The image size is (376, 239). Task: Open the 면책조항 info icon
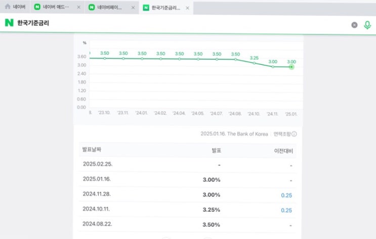pyautogui.click(x=294, y=134)
